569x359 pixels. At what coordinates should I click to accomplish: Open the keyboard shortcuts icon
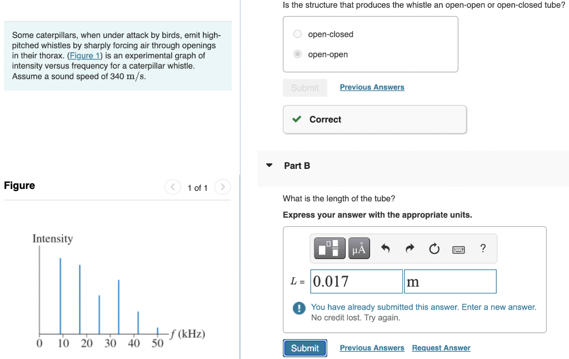[458, 250]
